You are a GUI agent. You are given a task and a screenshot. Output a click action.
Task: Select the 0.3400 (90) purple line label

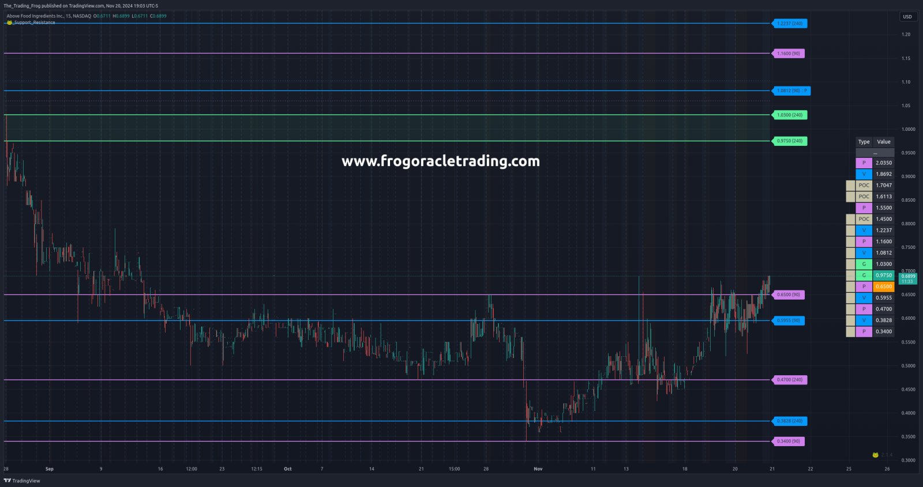[788, 441]
